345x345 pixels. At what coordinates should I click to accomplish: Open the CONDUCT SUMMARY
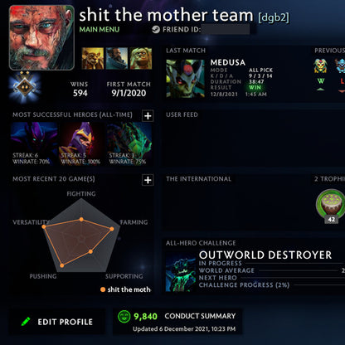pos(200,316)
